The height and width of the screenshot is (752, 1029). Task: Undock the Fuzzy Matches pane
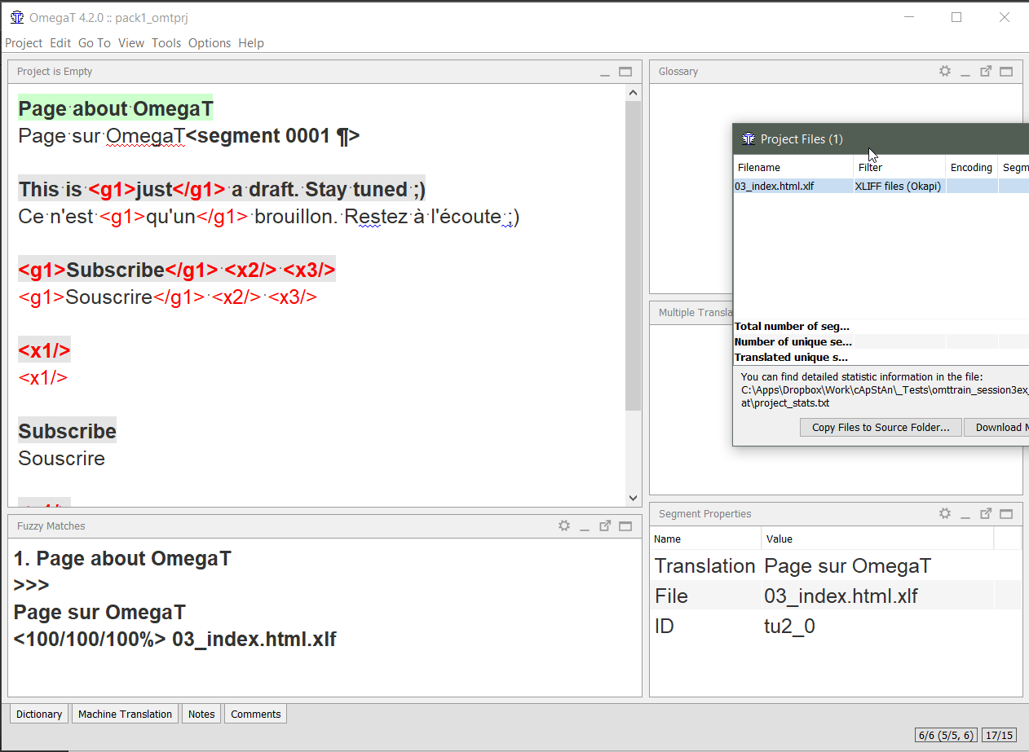click(605, 526)
